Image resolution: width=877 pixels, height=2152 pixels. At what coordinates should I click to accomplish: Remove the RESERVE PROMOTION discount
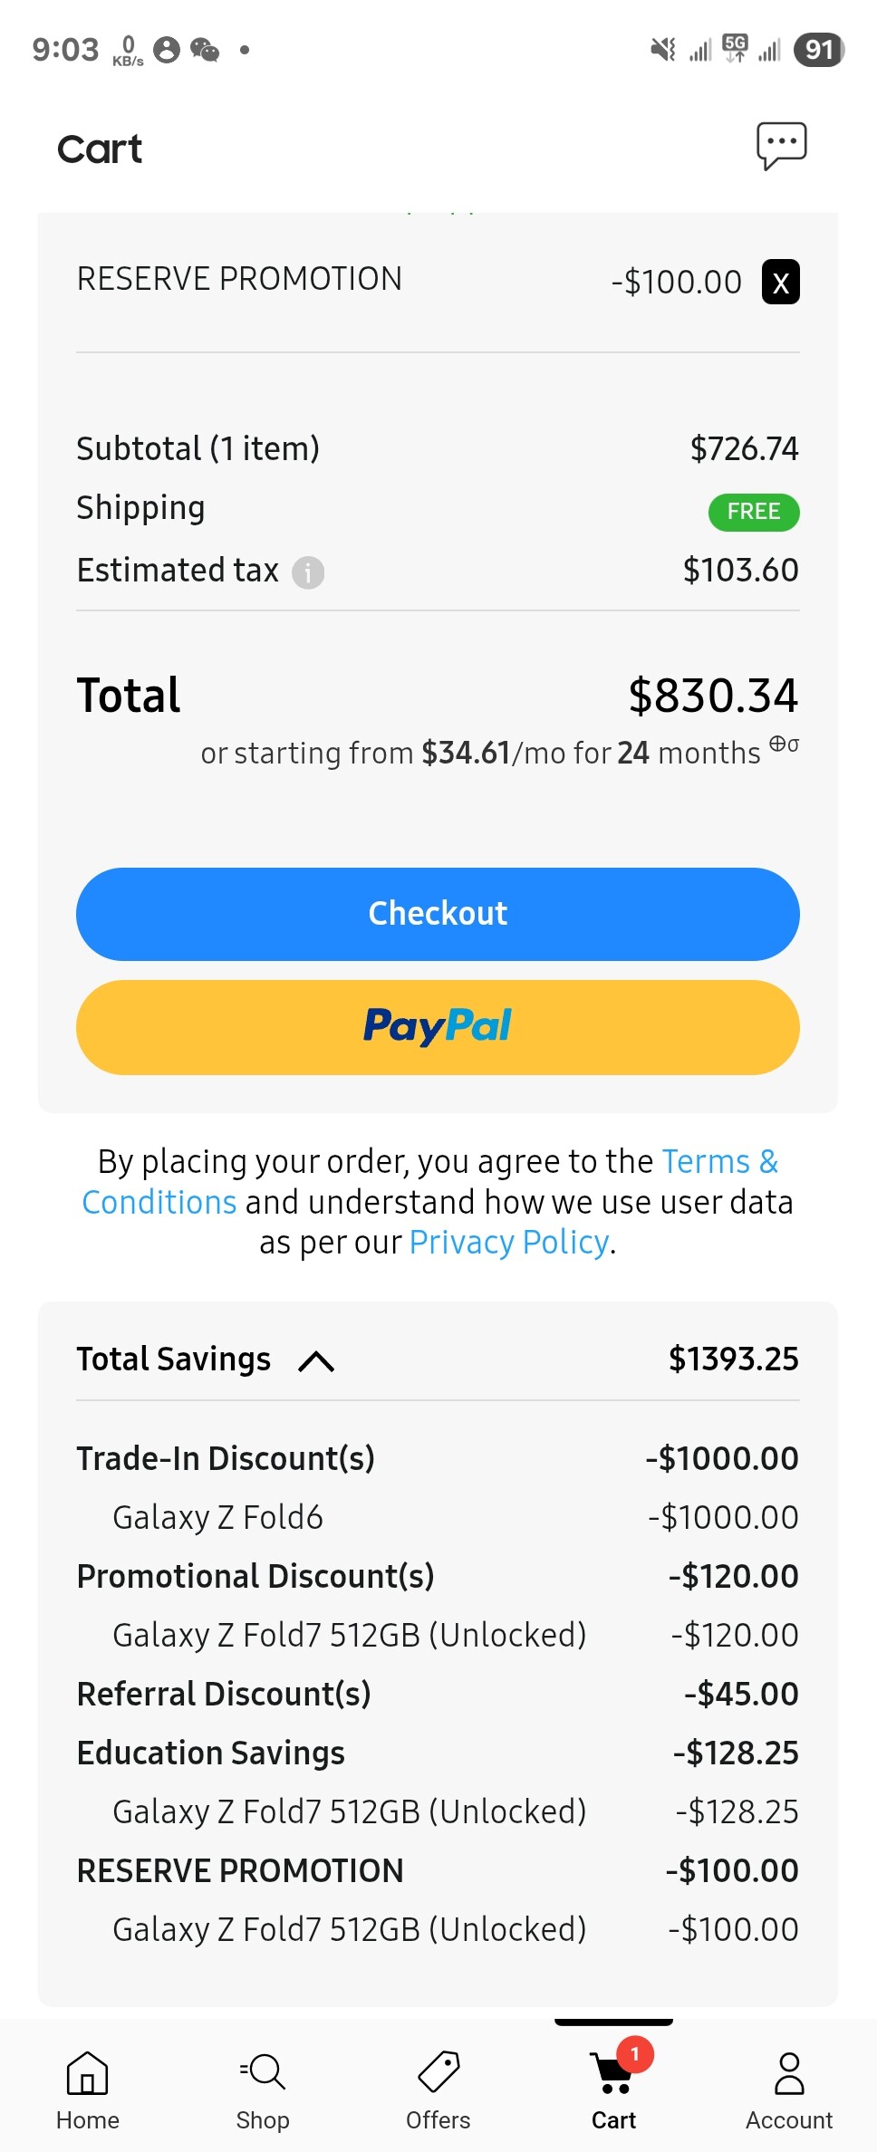[781, 282]
